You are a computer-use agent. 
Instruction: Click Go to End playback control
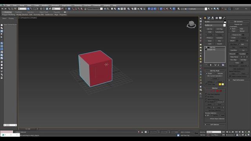(236, 132)
